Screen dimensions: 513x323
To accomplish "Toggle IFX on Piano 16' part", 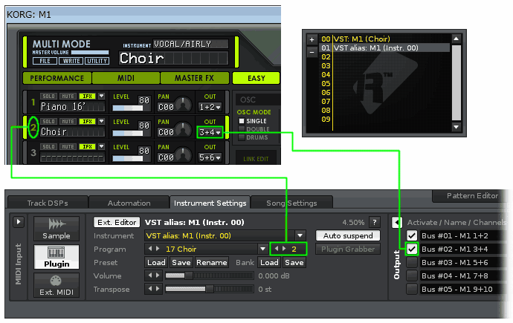I will [x=87, y=97].
